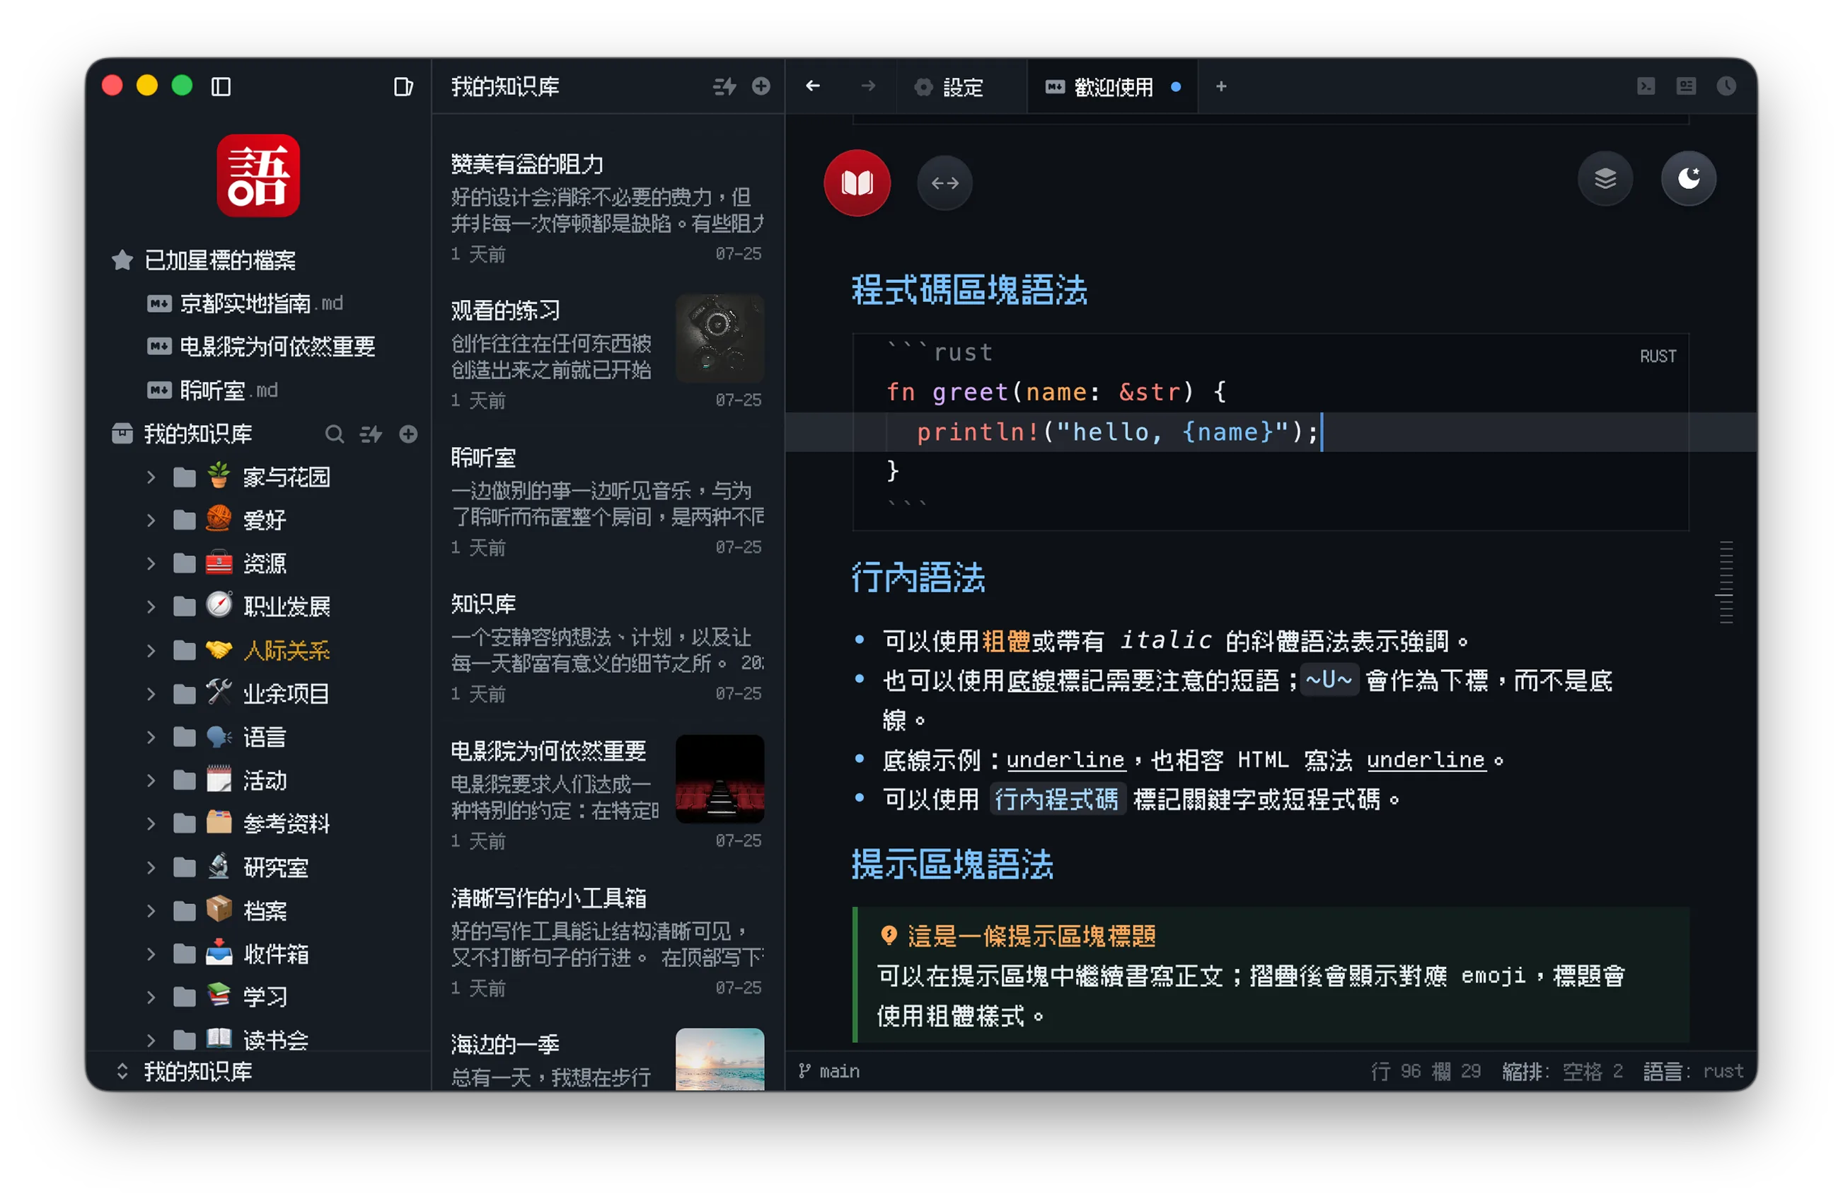Open the note 知识库 in the list
Viewport: 1843px width, 1204px height.
pos(608,647)
